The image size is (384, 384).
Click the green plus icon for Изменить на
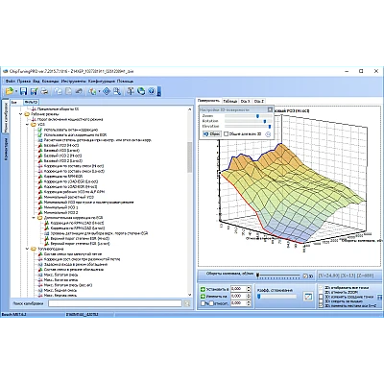(x=203, y=296)
